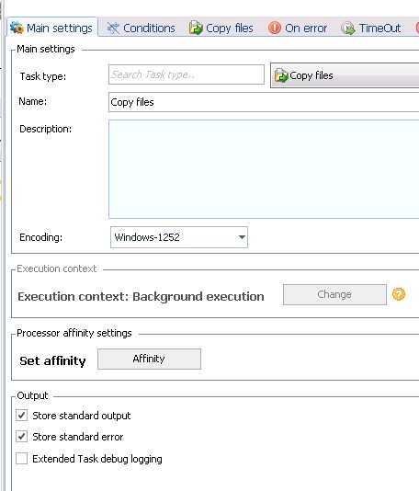This screenshot has height=491, width=419.
Task: Uncheck Store standard output
Action: (x=21, y=416)
